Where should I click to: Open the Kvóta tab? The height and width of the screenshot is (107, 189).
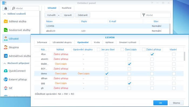pyautogui.click(x=97, y=42)
